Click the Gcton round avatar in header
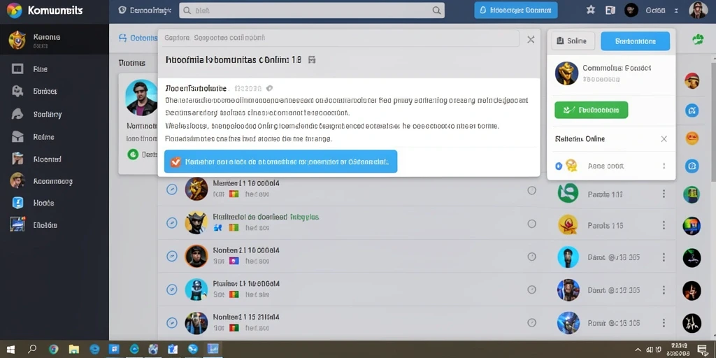 coord(631,10)
